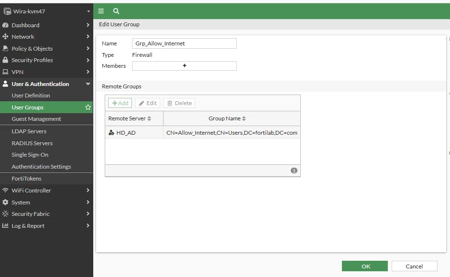Click the Edit remote group button
Screen dimensions: 450x277
click(x=147, y=103)
